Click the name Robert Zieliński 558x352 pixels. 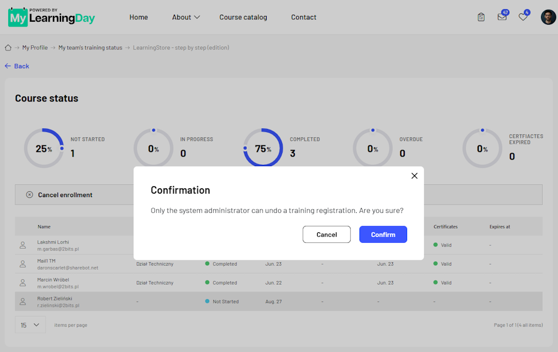point(55,299)
